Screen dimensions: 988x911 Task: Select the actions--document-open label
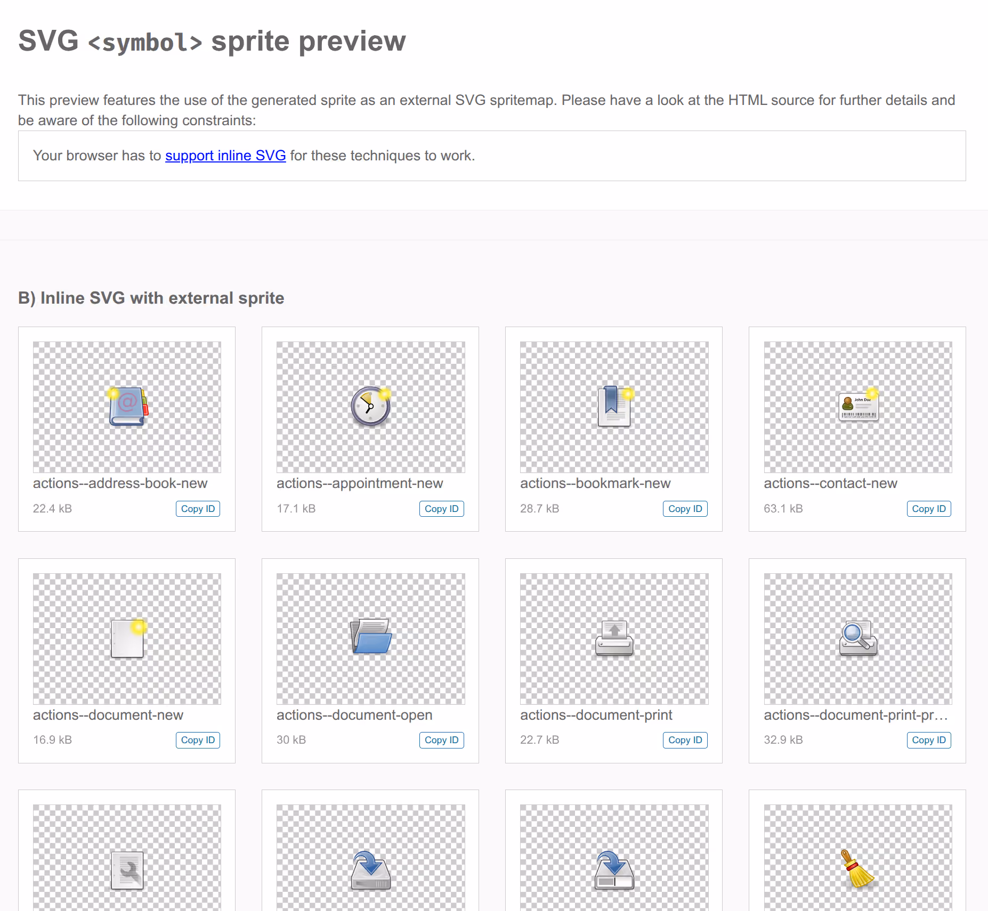pos(354,715)
